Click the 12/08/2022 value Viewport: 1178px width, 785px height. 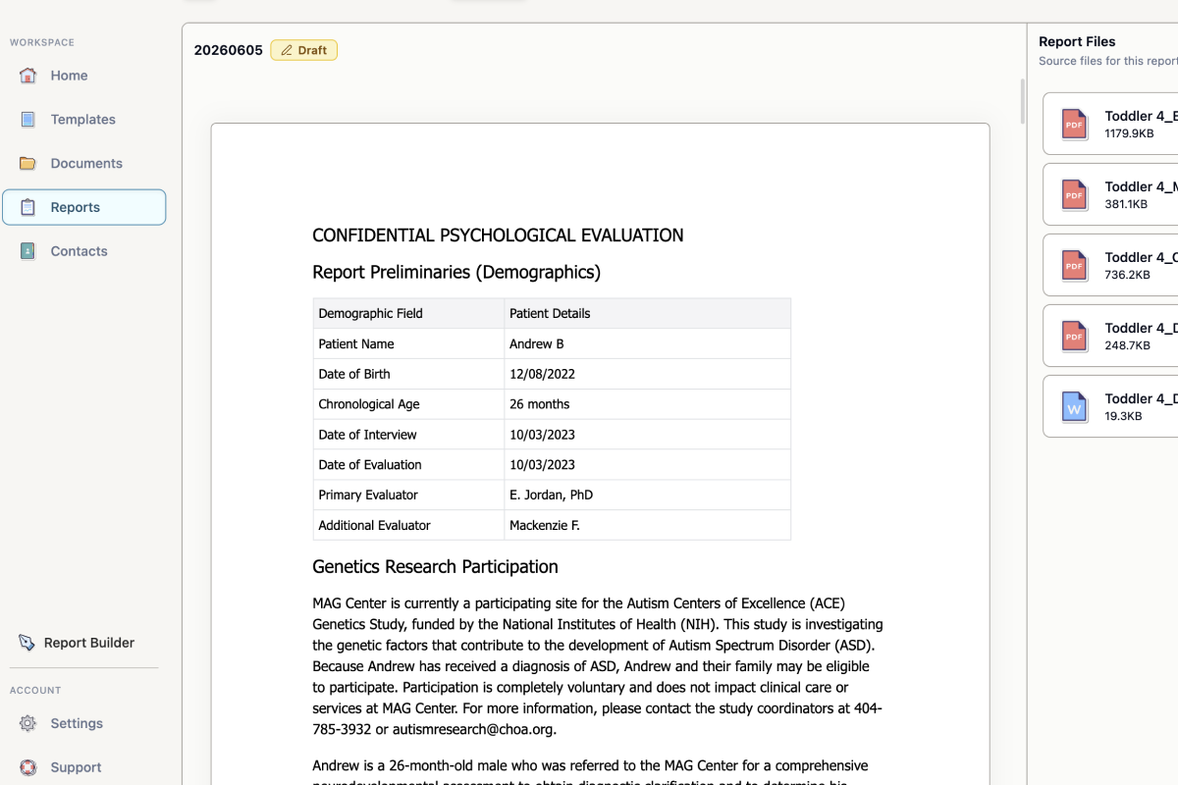click(x=542, y=374)
